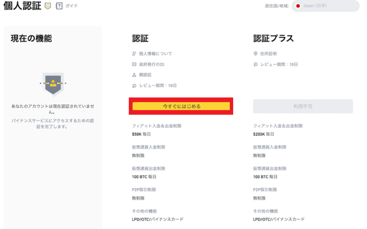Viewport: 367px width, 229px height.
Task: Click the 政府発行のID card icon
Action: click(x=134, y=64)
